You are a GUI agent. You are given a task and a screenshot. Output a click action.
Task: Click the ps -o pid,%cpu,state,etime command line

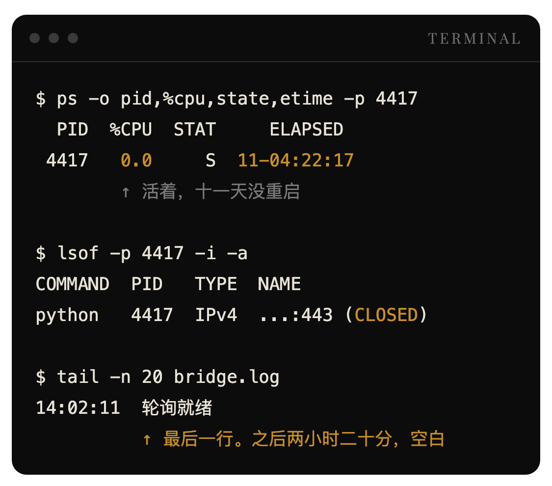click(226, 99)
